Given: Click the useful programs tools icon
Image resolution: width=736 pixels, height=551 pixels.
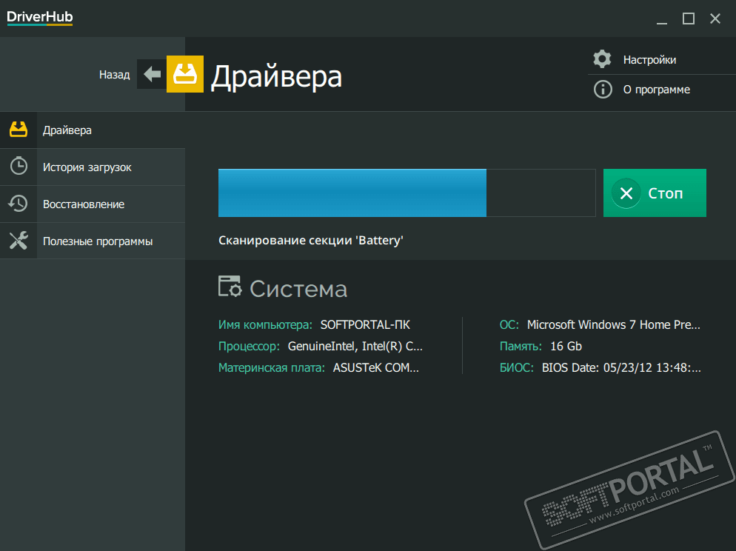Looking at the screenshot, I should tap(19, 241).
